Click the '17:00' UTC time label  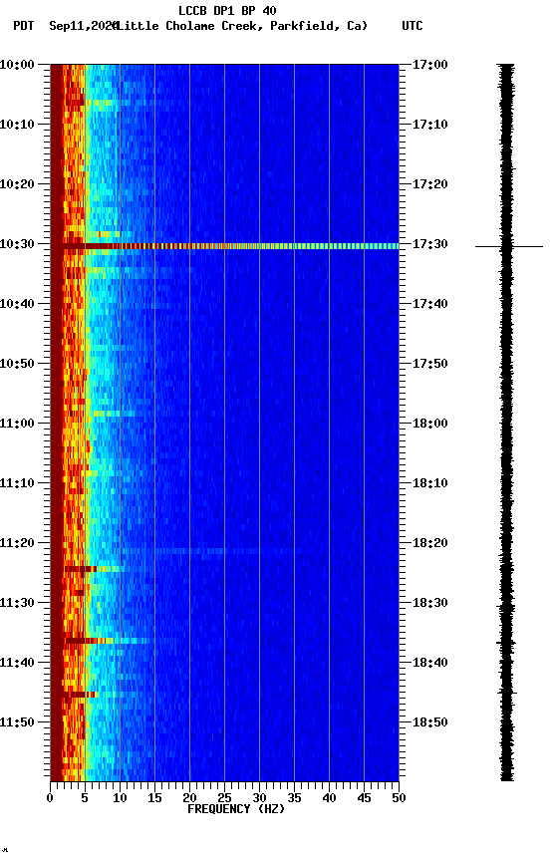coord(430,65)
